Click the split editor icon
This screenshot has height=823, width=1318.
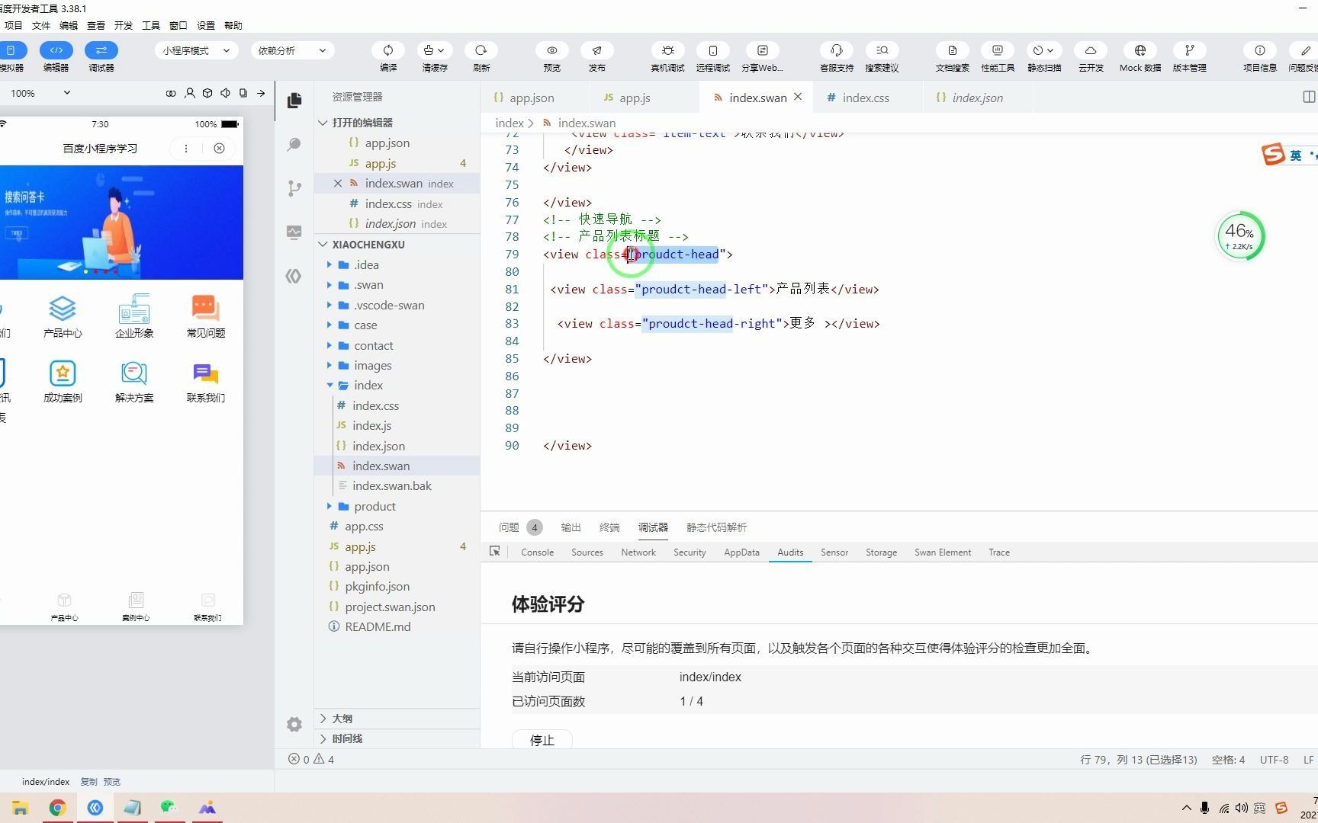[x=1309, y=97]
